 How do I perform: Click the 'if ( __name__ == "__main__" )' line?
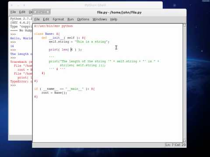click(64, 89)
